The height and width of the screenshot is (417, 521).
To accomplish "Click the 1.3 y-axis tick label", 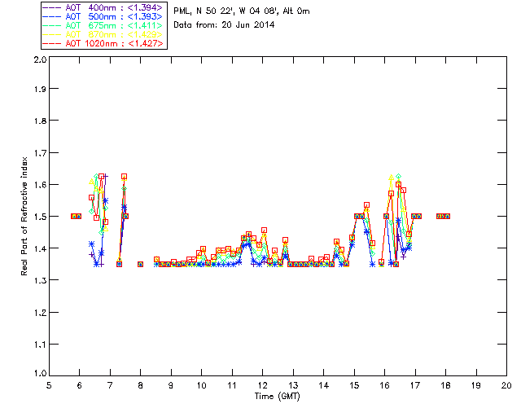I will (40, 280).
